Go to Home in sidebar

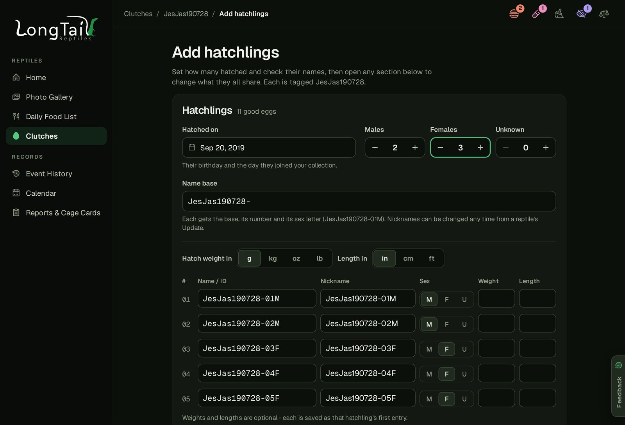click(56, 77)
